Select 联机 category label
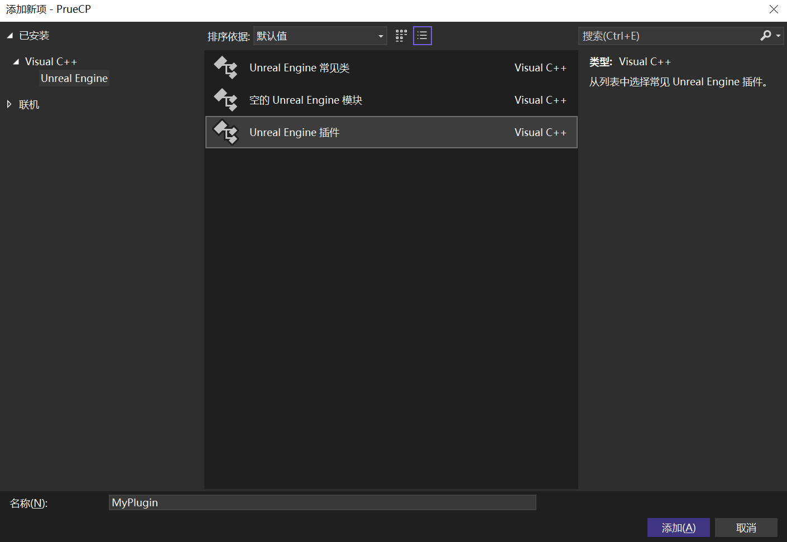The image size is (787, 542). click(x=29, y=104)
